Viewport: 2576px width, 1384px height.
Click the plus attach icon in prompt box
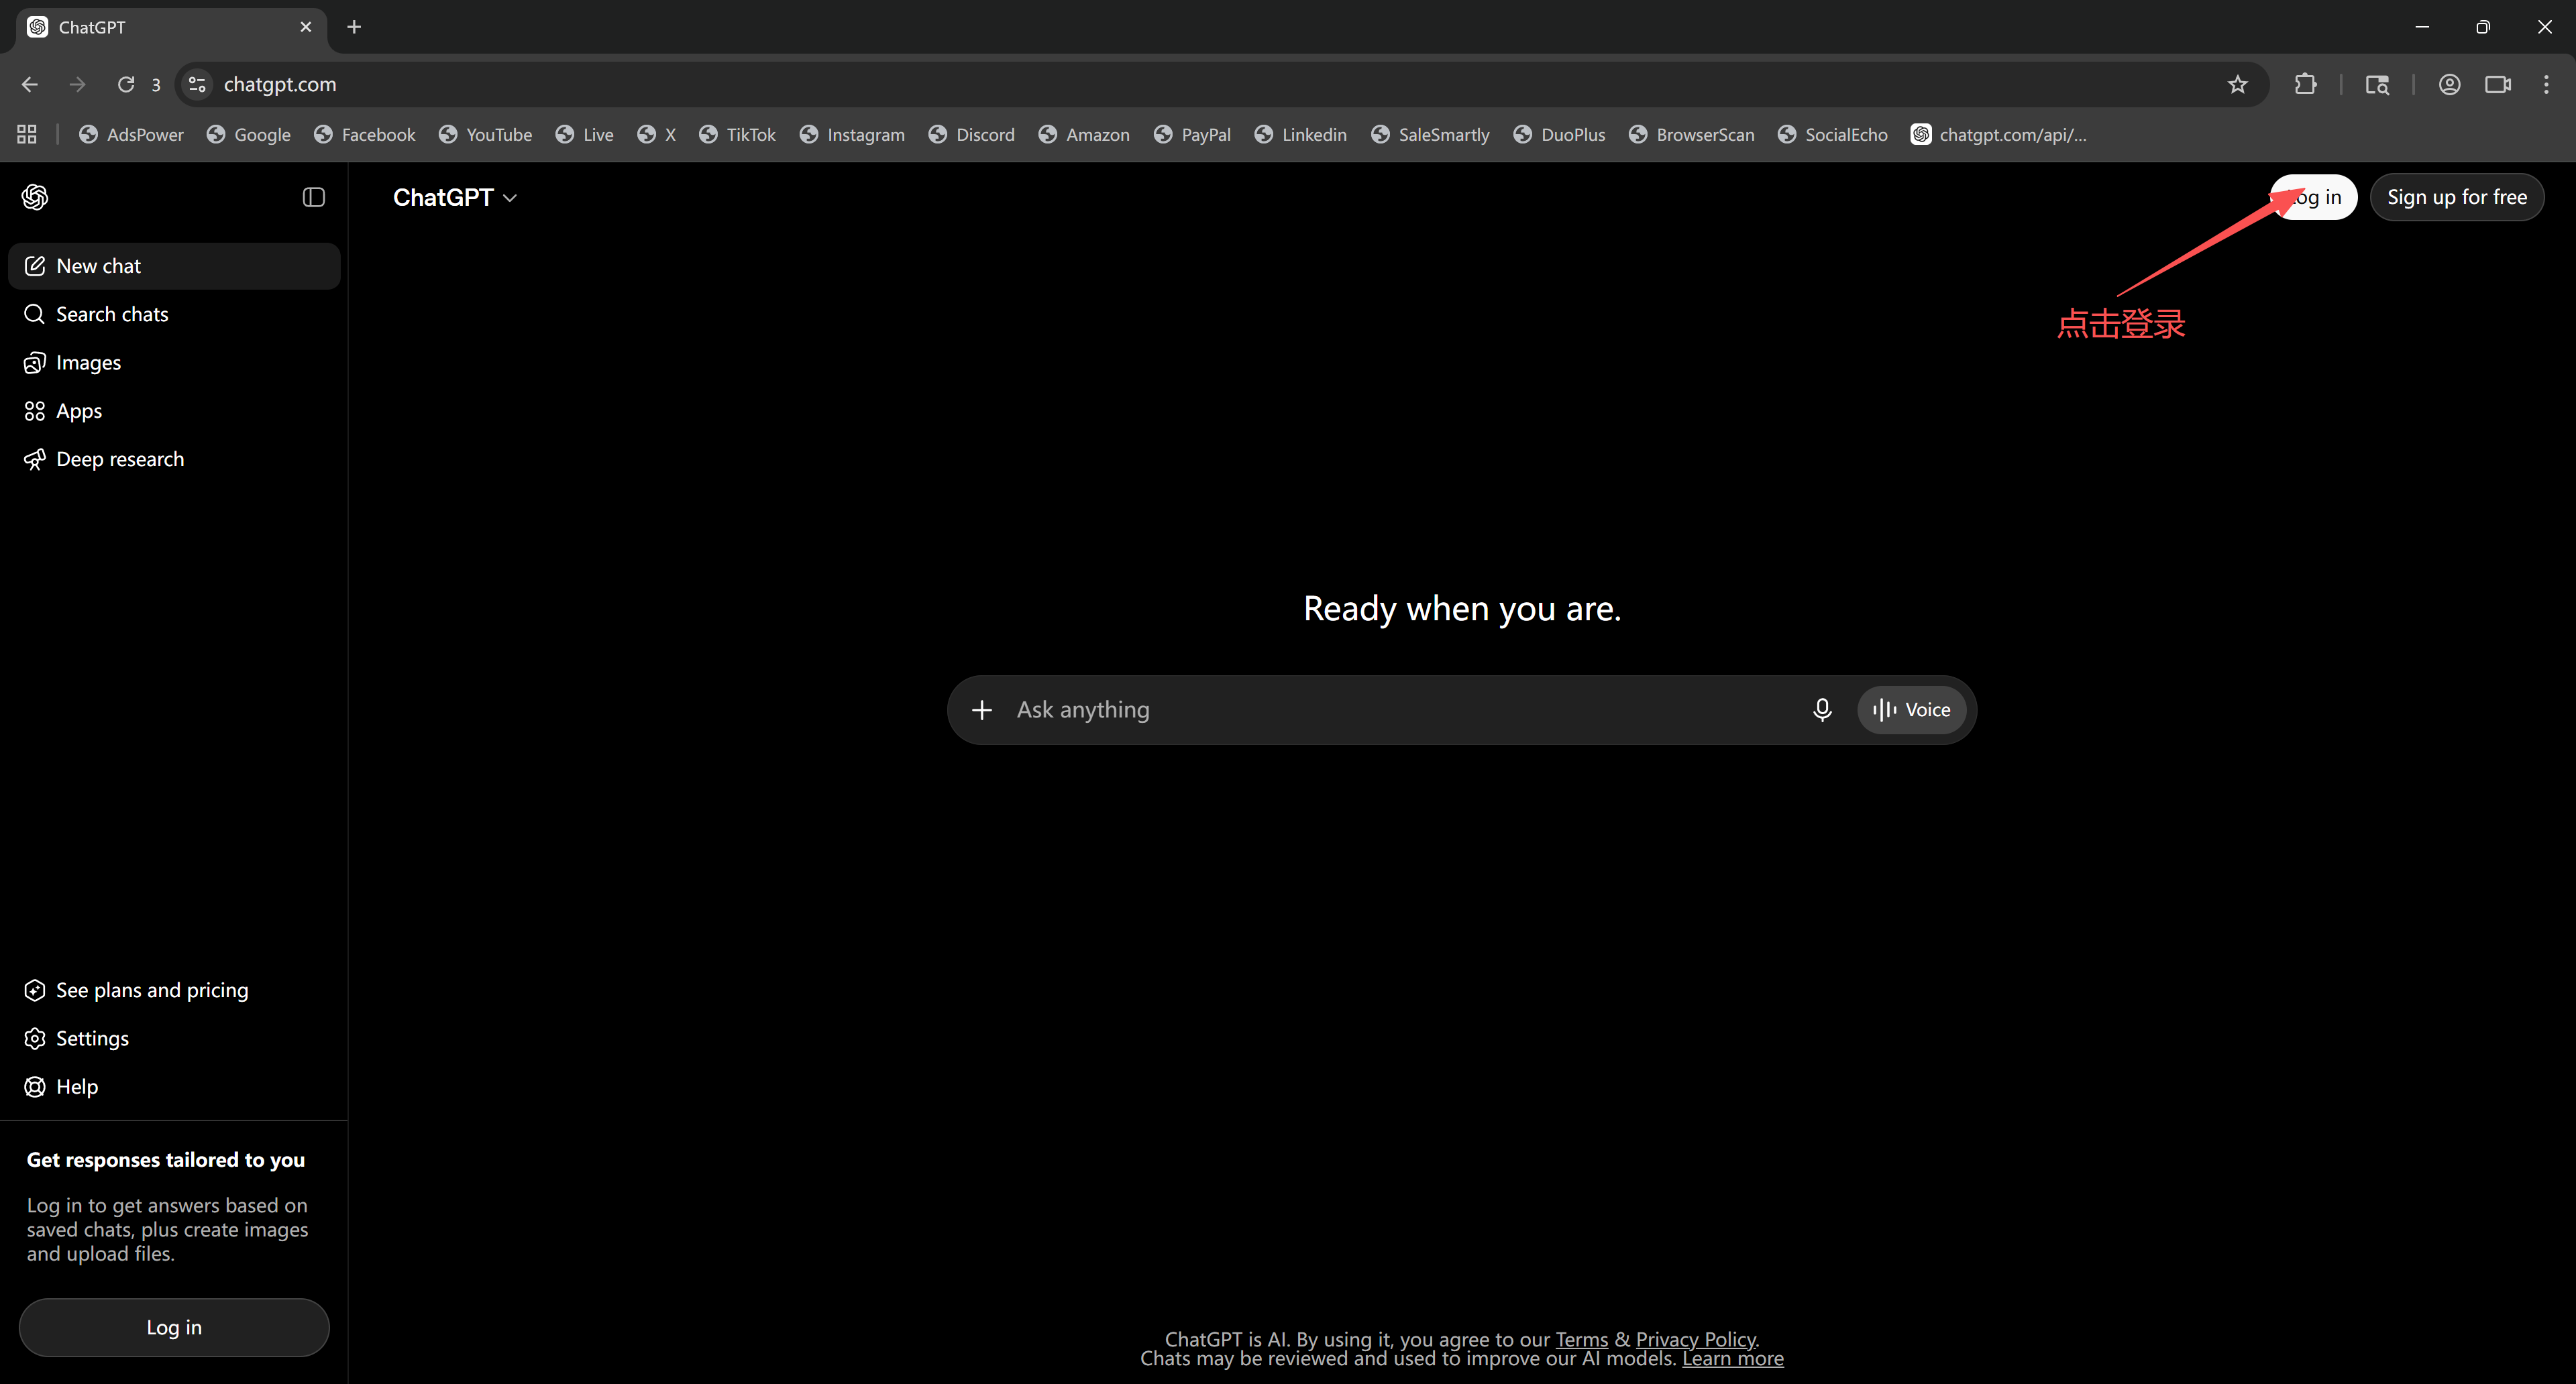982,709
